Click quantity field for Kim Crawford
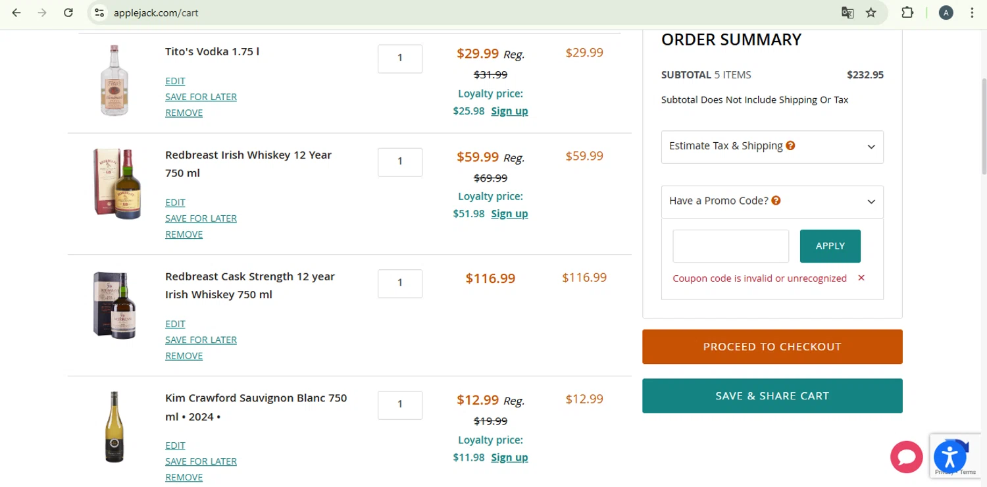The image size is (987, 487). click(x=400, y=405)
